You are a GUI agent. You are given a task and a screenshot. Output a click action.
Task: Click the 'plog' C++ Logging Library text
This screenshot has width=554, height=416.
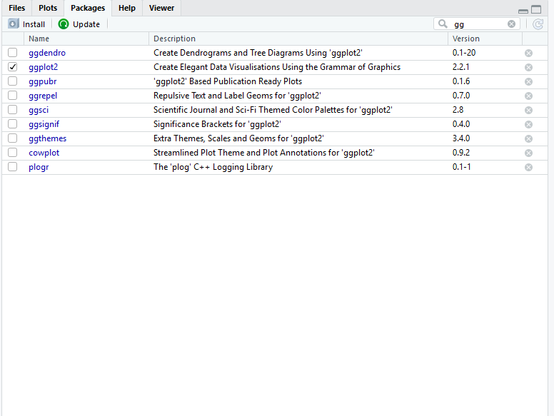(x=213, y=167)
